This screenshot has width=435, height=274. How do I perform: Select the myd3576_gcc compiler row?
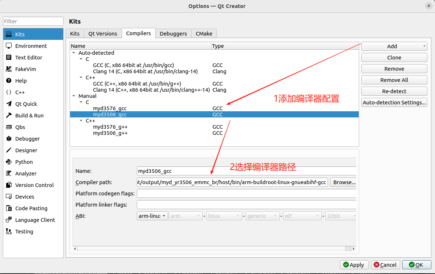[215, 108]
